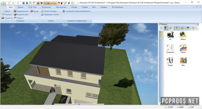The image size is (202, 109).
Task: Click the Открыть... button
Action: click(x=7, y=15)
